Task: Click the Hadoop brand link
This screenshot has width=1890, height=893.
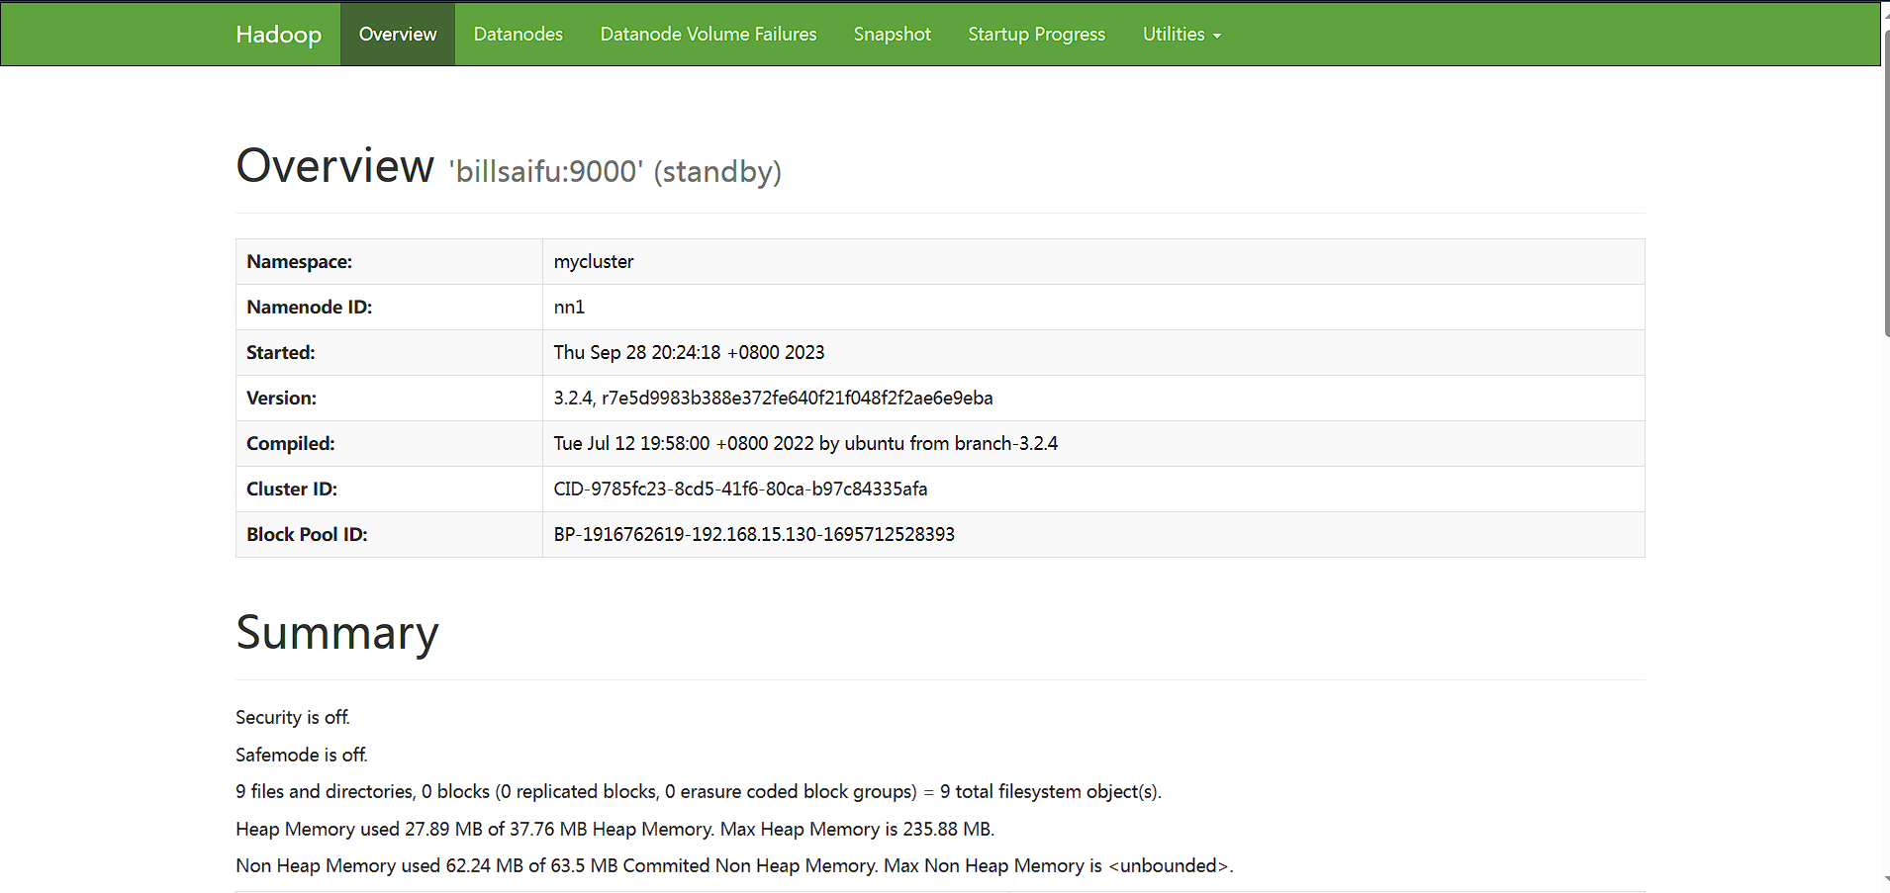Action: [x=278, y=35]
